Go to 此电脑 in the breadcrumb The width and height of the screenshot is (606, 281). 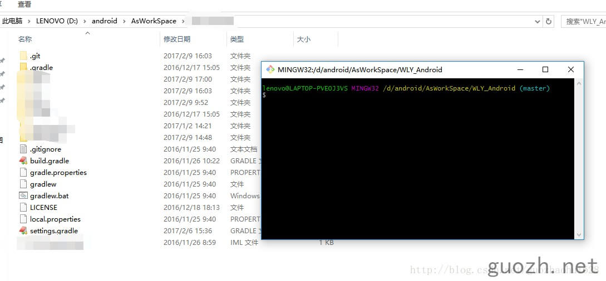(12, 21)
